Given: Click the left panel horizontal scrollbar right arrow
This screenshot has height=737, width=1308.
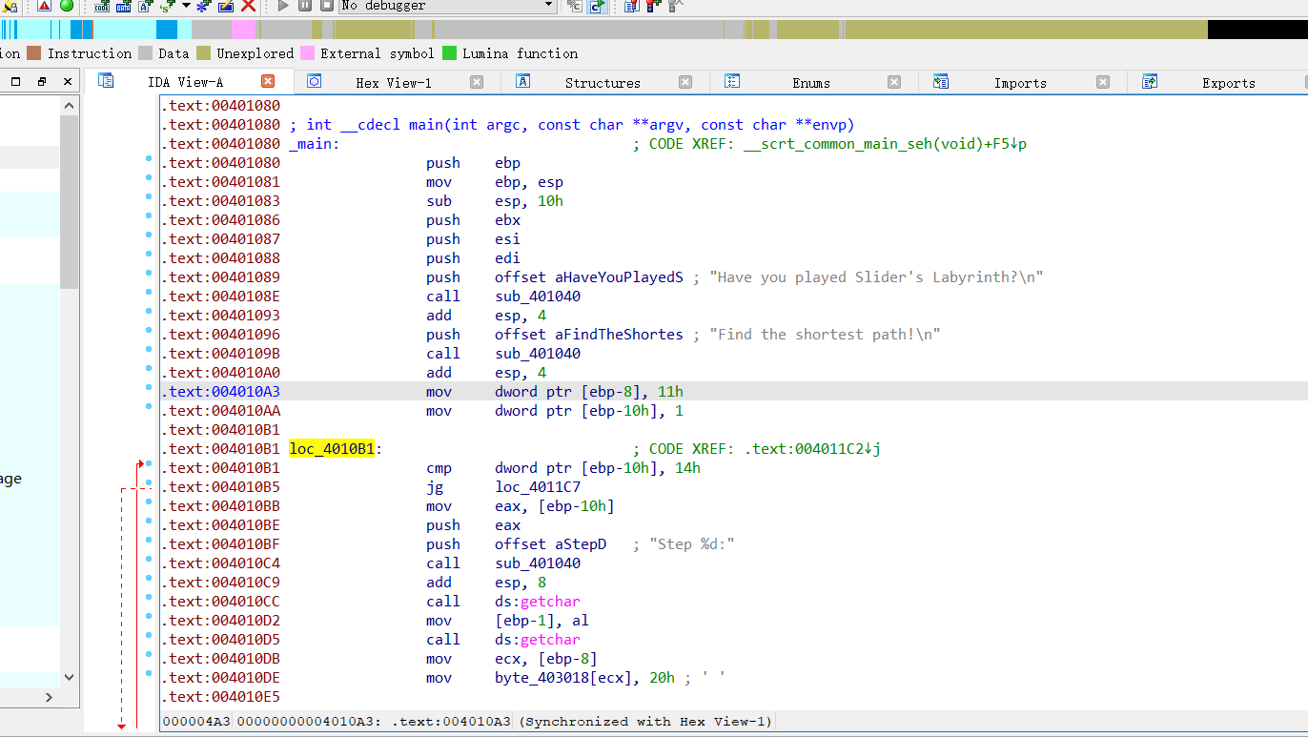Looking at the screenshot, I should coord(51,697).
